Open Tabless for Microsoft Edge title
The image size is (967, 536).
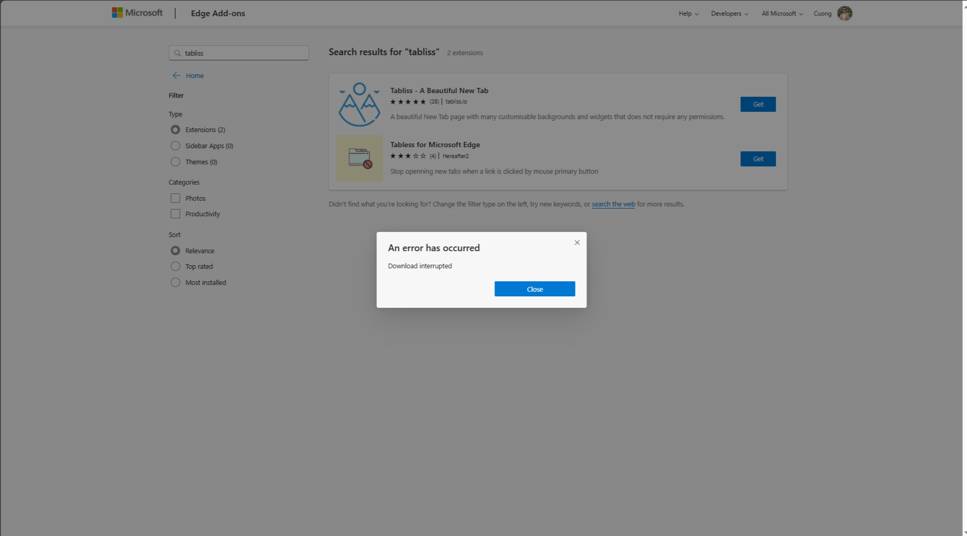pyautogui.click(x=435, y=145)
